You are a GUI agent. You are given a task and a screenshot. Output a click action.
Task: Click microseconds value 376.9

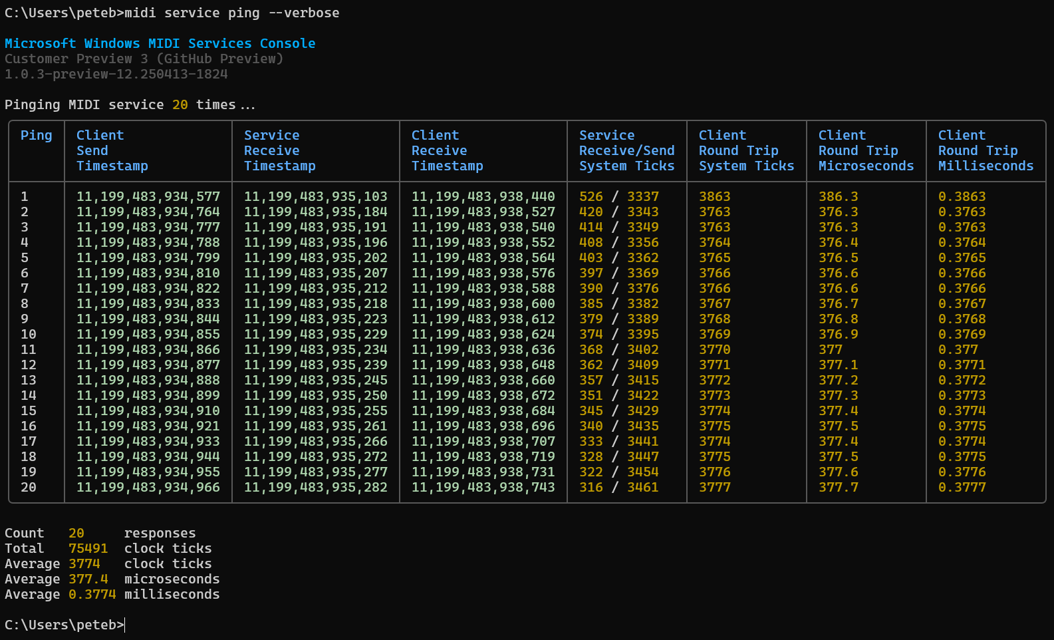click(839, 334)
